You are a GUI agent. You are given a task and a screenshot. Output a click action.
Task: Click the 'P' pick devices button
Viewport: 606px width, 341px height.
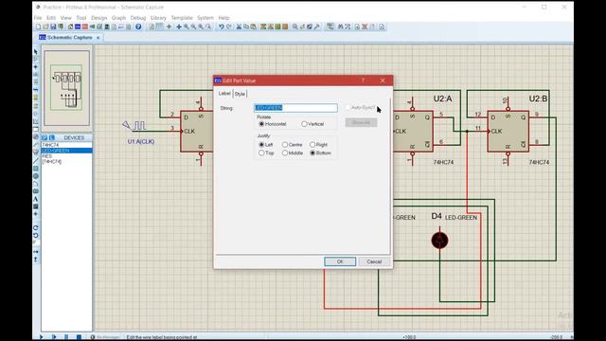coord(45,137)
